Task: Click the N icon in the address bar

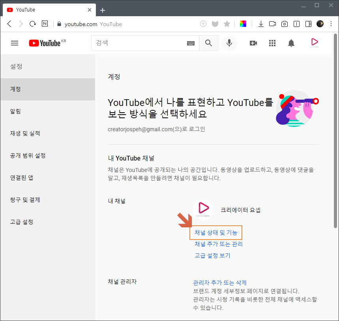Action: pos(45,24)
